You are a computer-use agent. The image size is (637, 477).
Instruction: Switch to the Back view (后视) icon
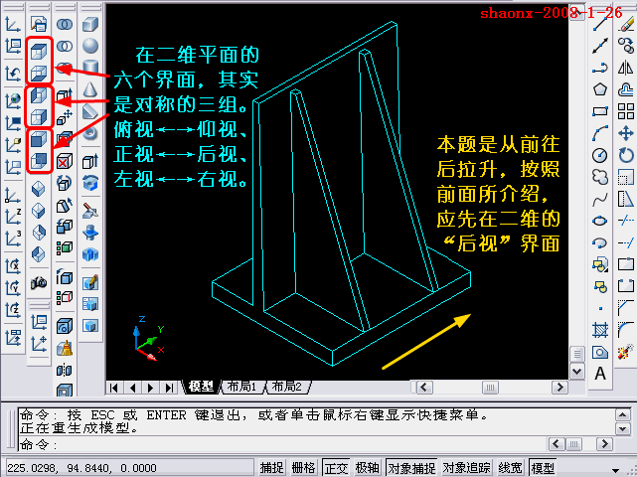39,160
